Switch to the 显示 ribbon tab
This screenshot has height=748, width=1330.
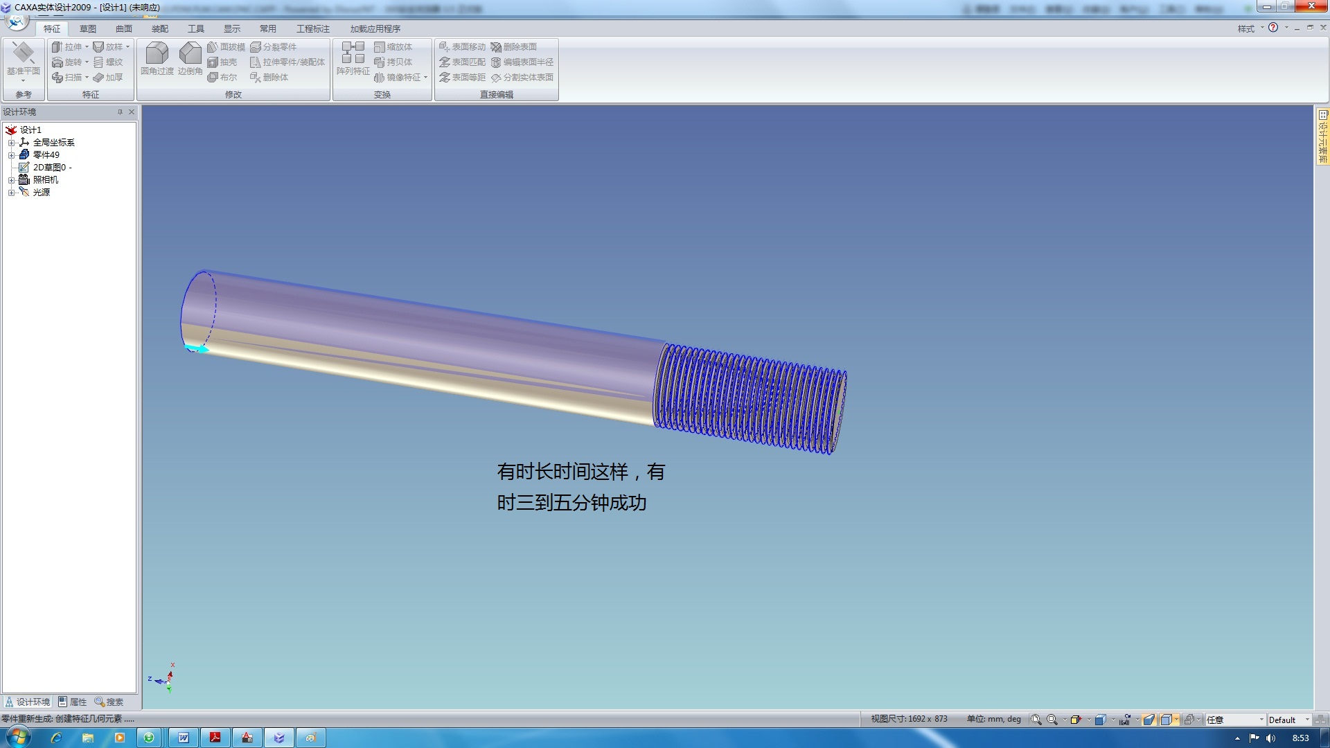[x=232, y=28]
